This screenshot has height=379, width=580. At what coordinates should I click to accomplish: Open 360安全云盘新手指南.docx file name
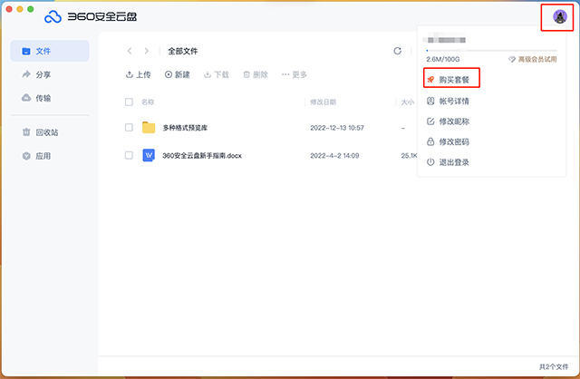[x=202, y=156]
